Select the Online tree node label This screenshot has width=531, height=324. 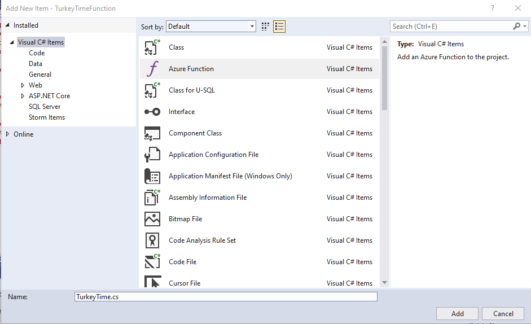23,134
